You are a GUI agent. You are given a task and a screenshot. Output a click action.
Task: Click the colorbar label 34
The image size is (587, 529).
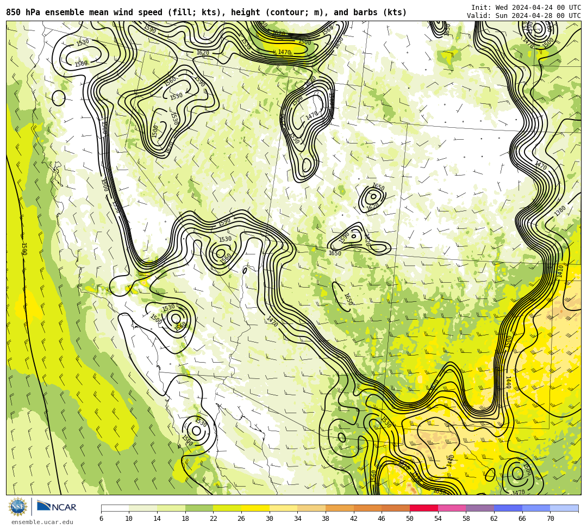(298, 519)
